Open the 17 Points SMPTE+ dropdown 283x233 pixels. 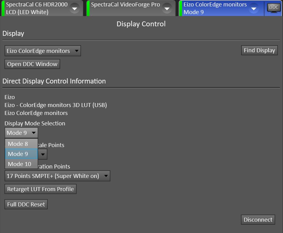[57, 176]
